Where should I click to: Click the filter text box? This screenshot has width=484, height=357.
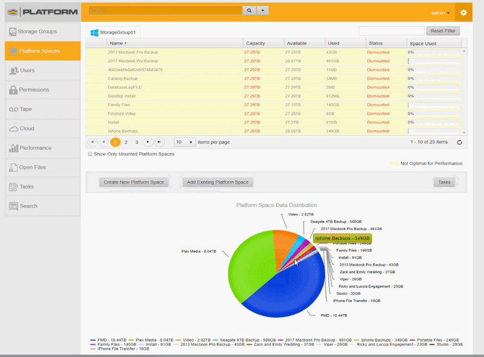click(x=391, y=31)
